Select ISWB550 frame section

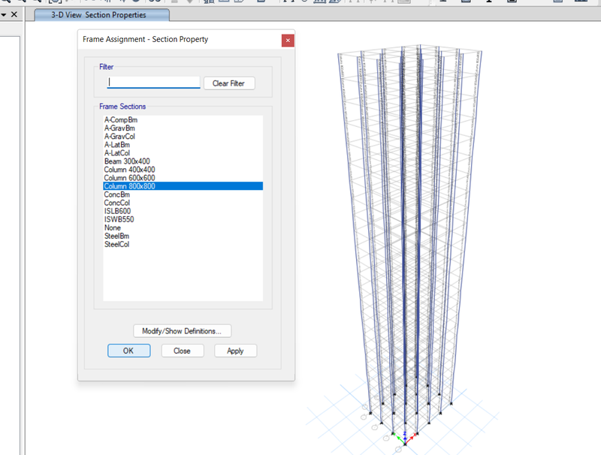point(183,219)
